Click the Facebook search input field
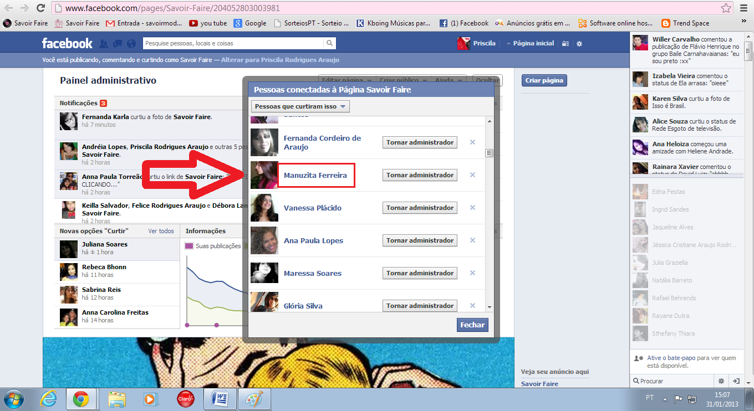This screenshot has height=411, width=754. click(233, 43)
